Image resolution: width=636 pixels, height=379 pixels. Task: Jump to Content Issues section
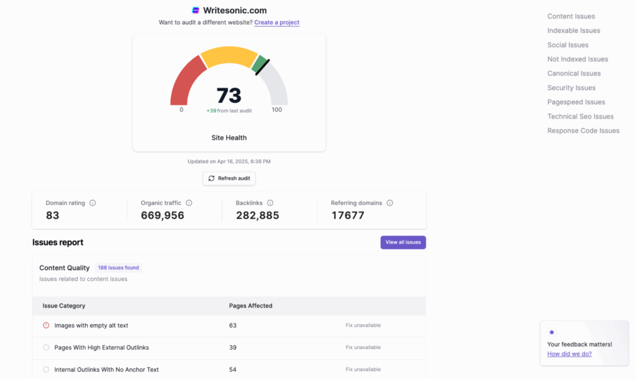tap(571, 16)
